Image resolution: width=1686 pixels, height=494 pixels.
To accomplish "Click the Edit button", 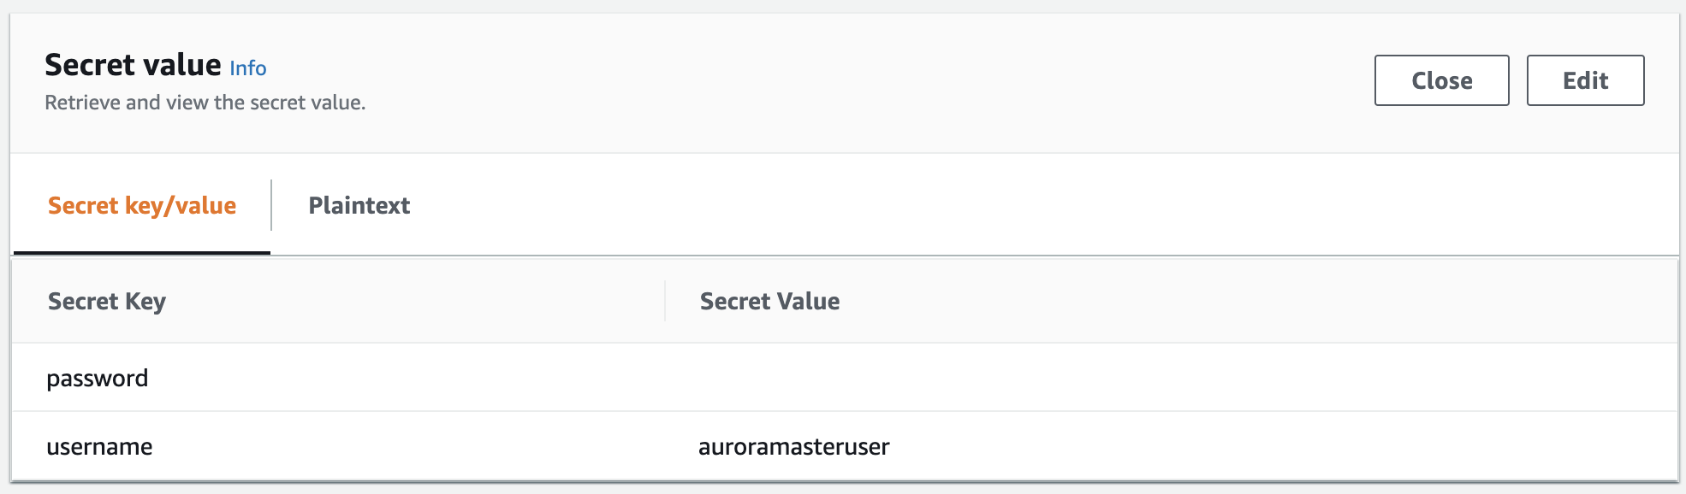I will 1585,80.
